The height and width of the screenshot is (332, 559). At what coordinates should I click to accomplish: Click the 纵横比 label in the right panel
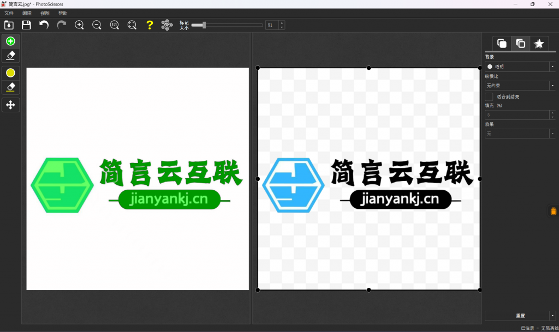pyautogui.click(x=492, y=76)
